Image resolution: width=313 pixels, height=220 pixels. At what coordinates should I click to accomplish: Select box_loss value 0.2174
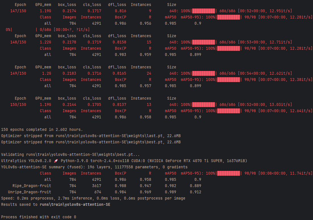point(69,11)
